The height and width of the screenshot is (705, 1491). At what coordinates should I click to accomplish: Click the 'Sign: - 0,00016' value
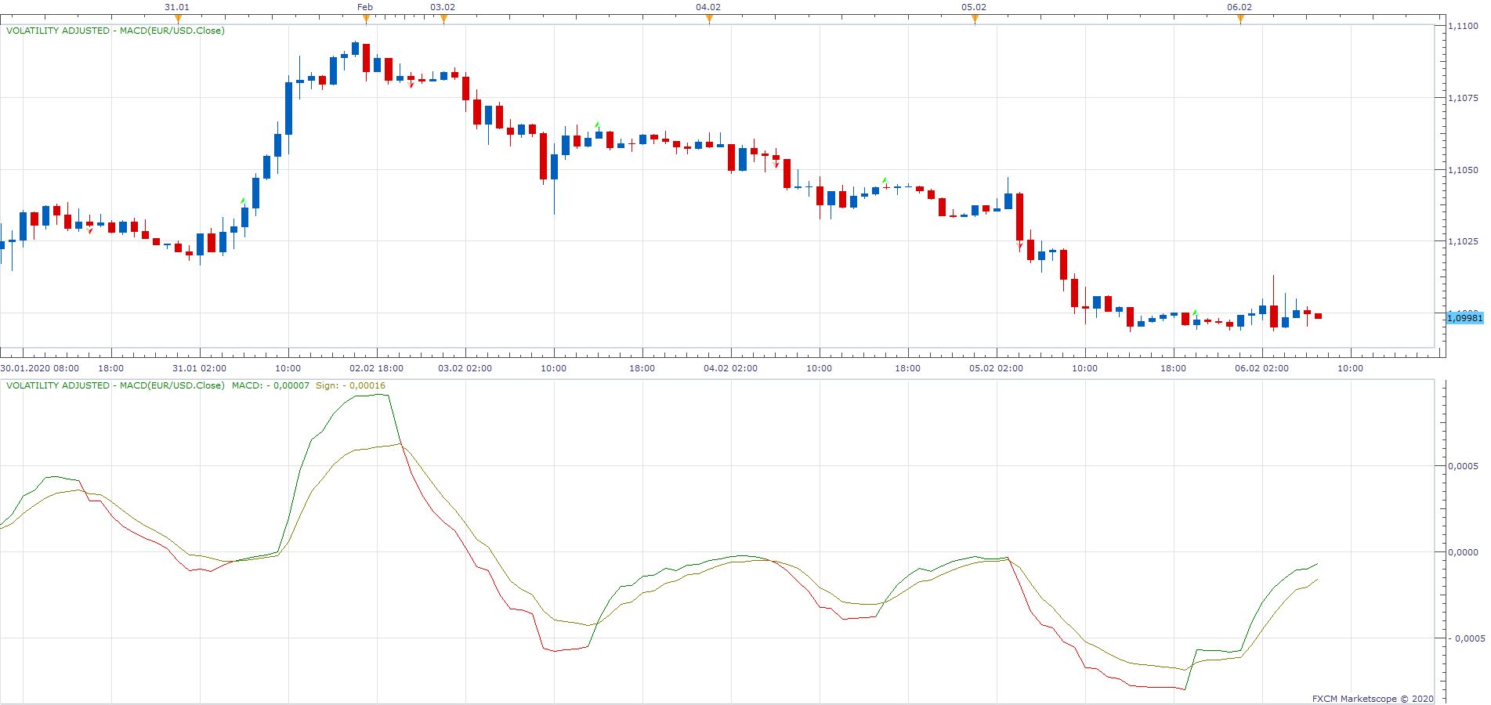(x=350, y=385)
